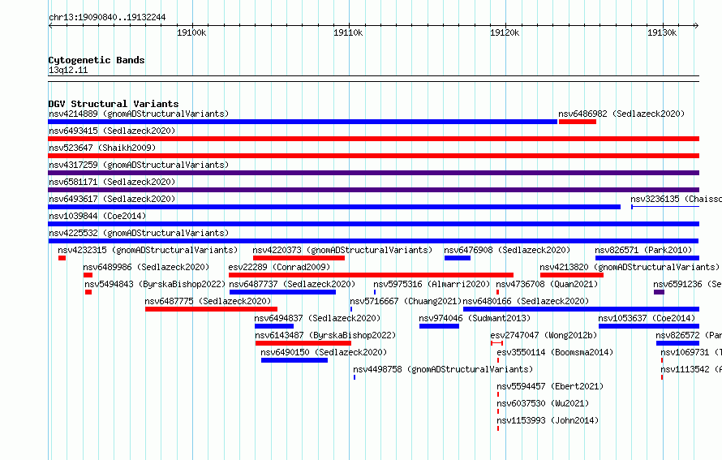Select the nsv5594457 Ebert2021 label
Viewport: 722px width, 460px height.
pyautogui.click(x=550, y=386)
